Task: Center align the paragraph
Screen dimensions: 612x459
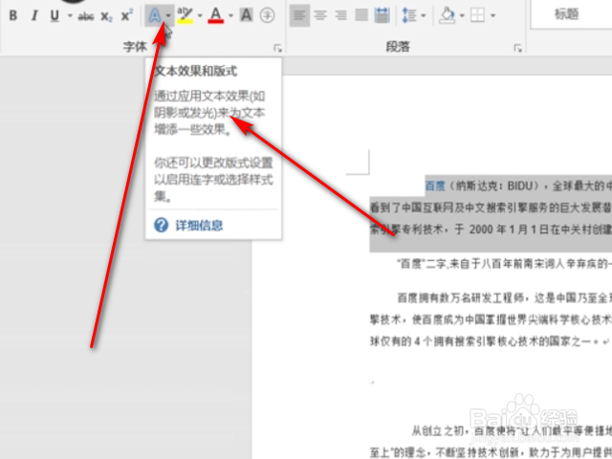Action: (321, 15)
